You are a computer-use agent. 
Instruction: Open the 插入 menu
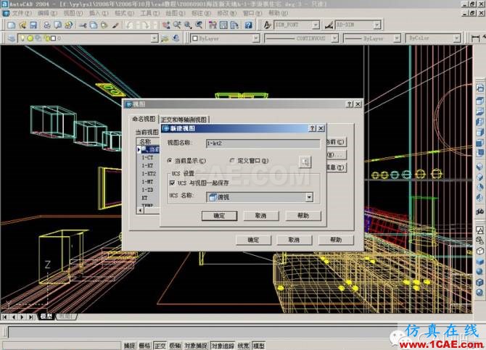99,13
